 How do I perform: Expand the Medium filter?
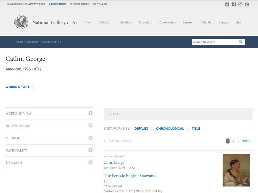tap(90, 138)
